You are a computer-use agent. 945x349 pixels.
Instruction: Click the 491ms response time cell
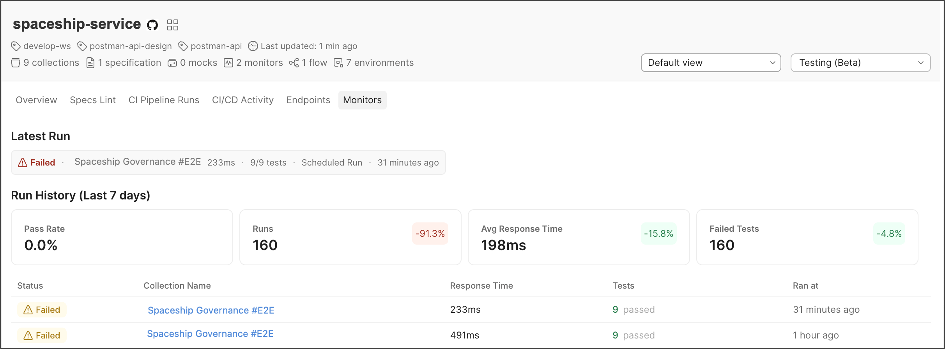tap(465, 335)
